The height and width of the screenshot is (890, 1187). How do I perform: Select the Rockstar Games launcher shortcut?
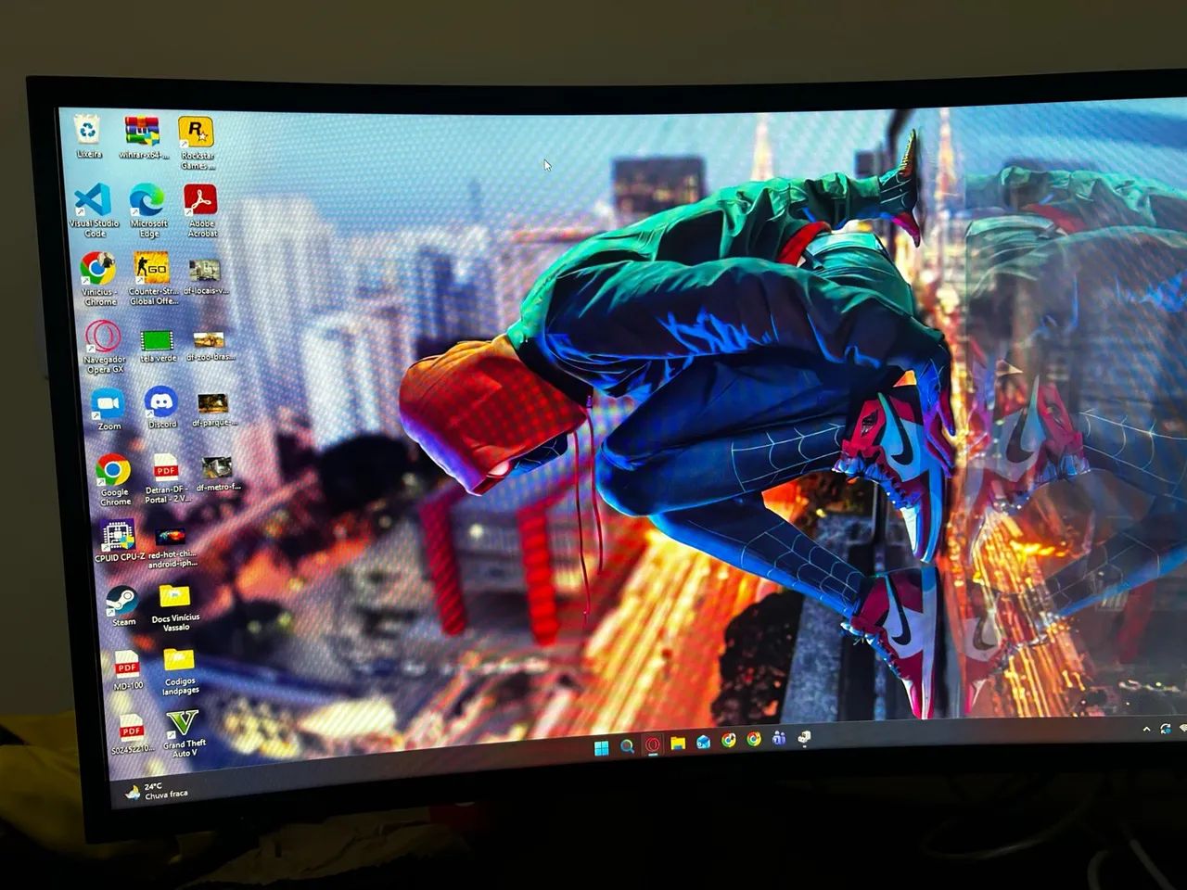197,142
